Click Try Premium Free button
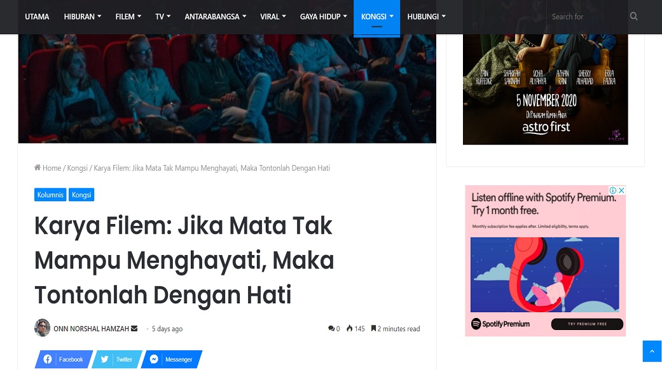This screenshot has width=662, height=370. [x=587, y=324]
